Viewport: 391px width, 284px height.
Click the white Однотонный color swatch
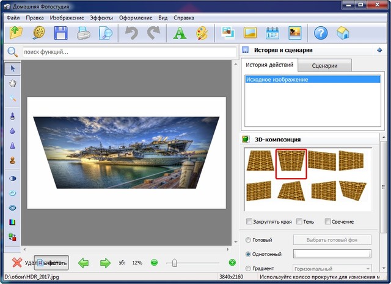(332, 254)
